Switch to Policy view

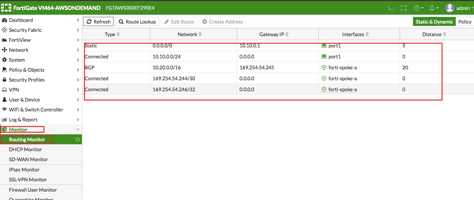click(x=465, y=22)
